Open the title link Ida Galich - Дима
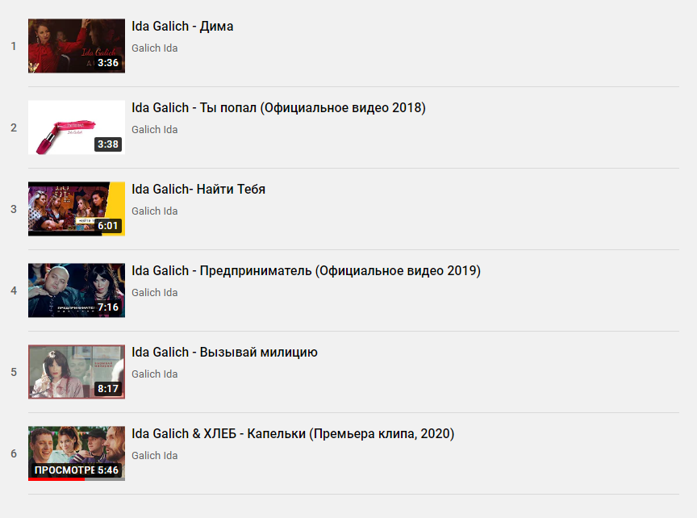 pyautogui.click(x=182, y=27)
